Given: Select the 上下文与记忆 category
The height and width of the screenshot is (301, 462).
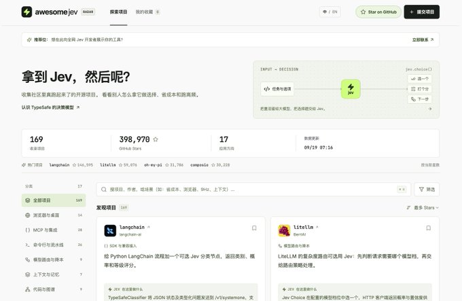Looking at the screenshot, I should (x=54, y=275).
